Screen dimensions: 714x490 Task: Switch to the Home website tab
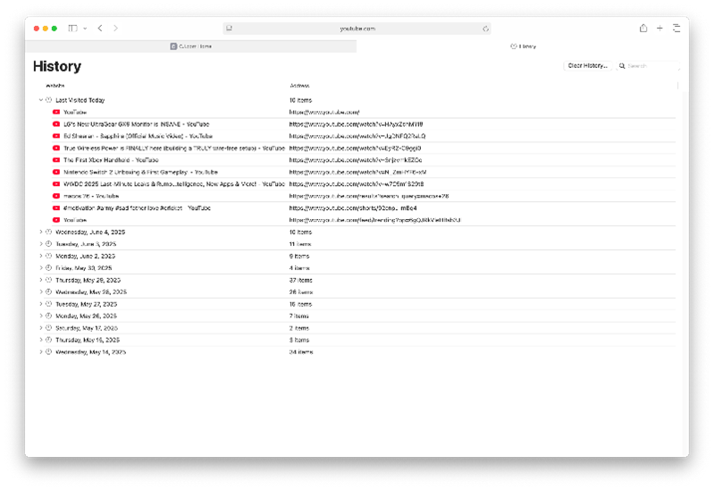191,46
